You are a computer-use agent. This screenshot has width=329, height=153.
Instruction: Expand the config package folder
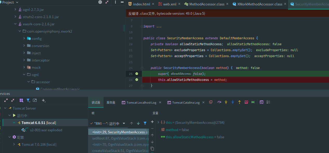click(x=24, y=39)
